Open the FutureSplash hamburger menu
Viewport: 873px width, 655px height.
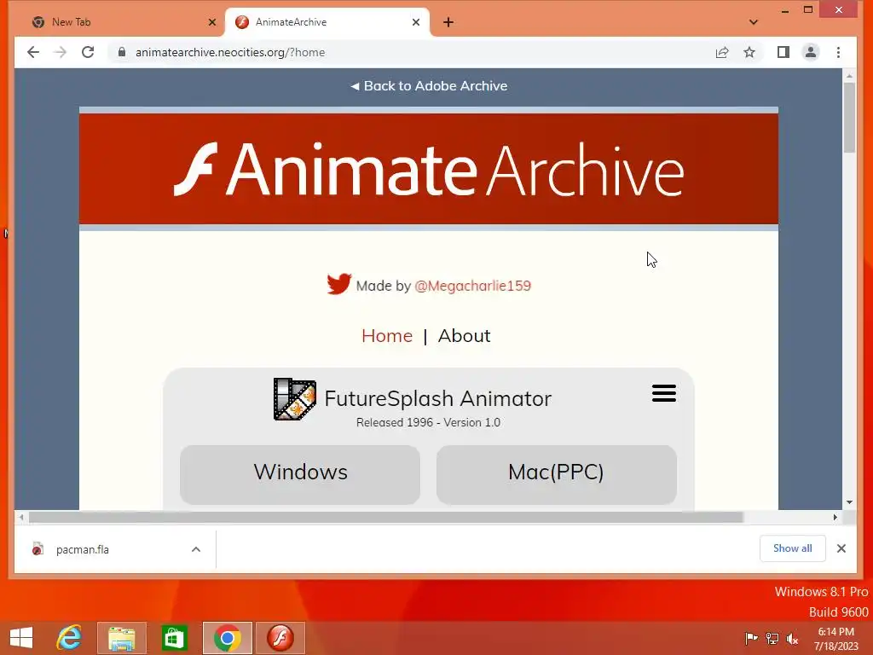tap(663, 393)
